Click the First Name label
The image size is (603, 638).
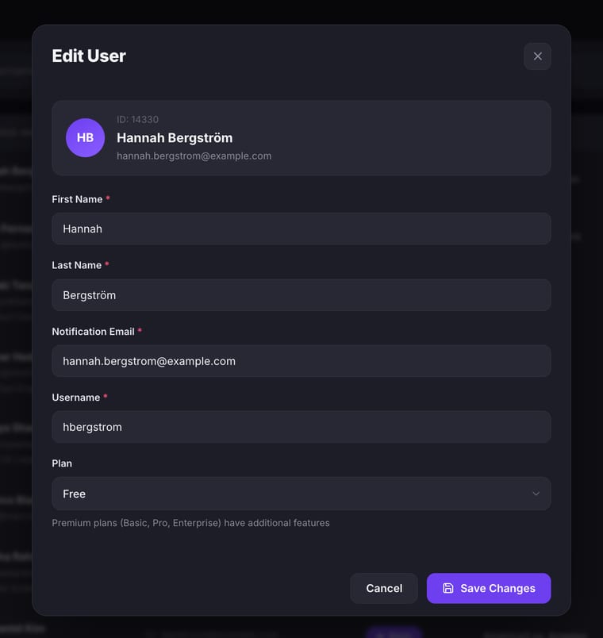click(77, 199)
